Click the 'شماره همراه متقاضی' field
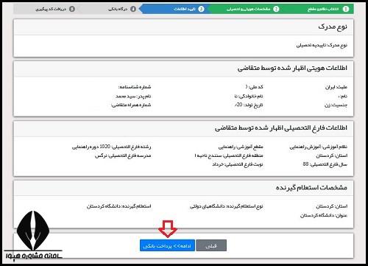The height and width of the screenshot is (266, 368). click(131, 105)
